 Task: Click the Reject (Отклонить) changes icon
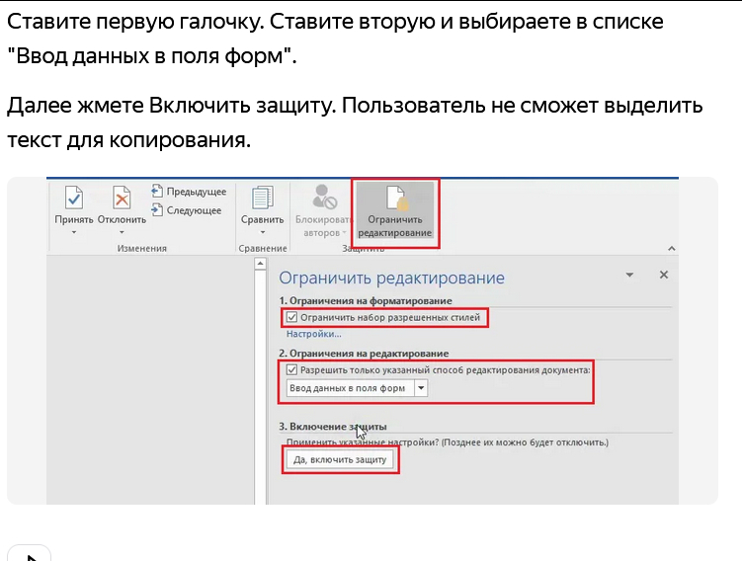(x=122, y=198)
